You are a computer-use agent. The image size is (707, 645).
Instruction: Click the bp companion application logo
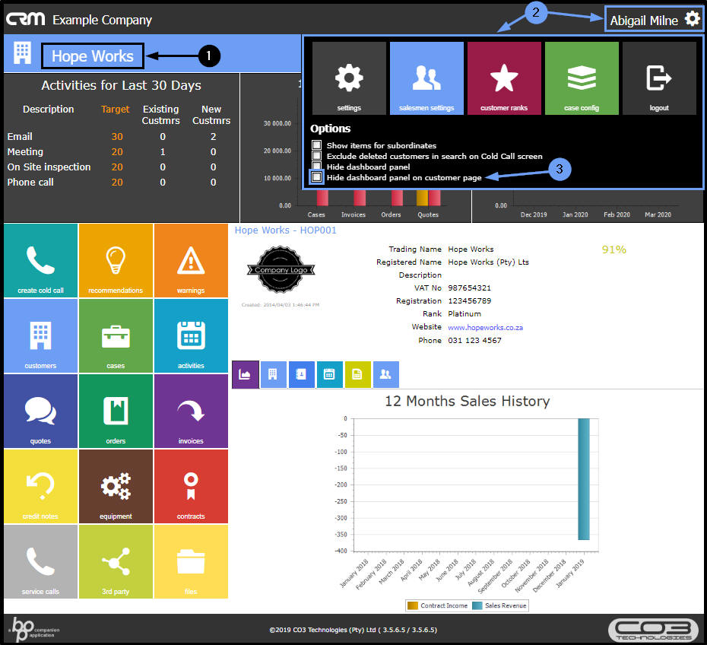coord(33,629)
